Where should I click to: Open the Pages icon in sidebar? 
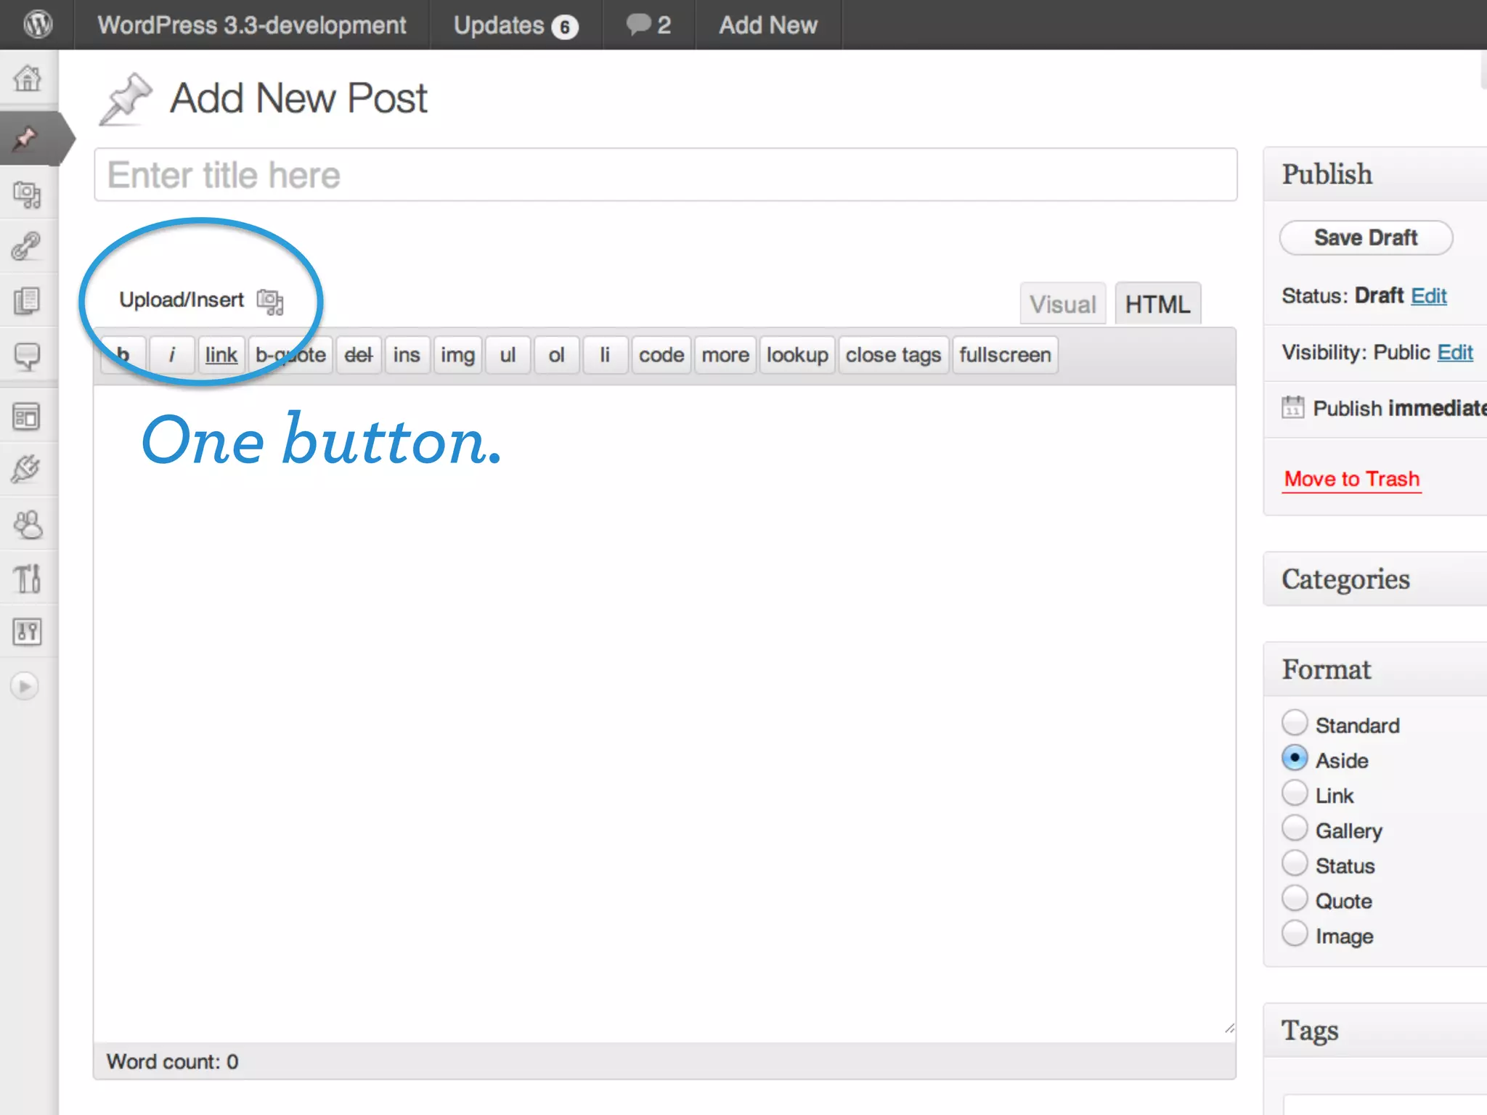click(x=28, y=301)
